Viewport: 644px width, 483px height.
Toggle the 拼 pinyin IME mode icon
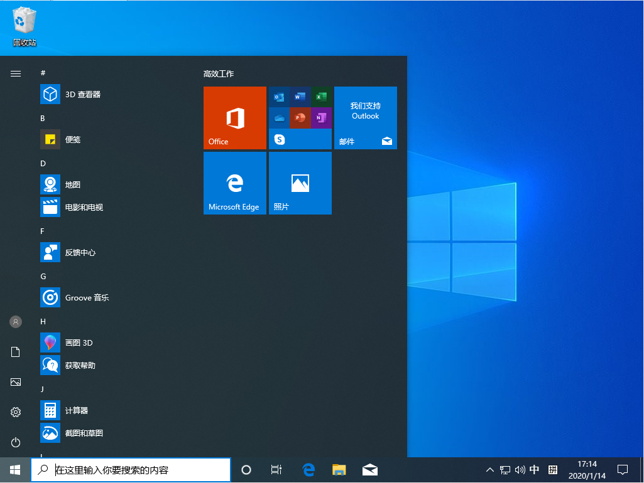[552, 469]
